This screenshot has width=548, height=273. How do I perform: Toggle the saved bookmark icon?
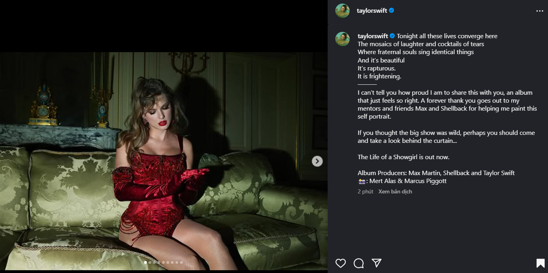tap(540, 263)
